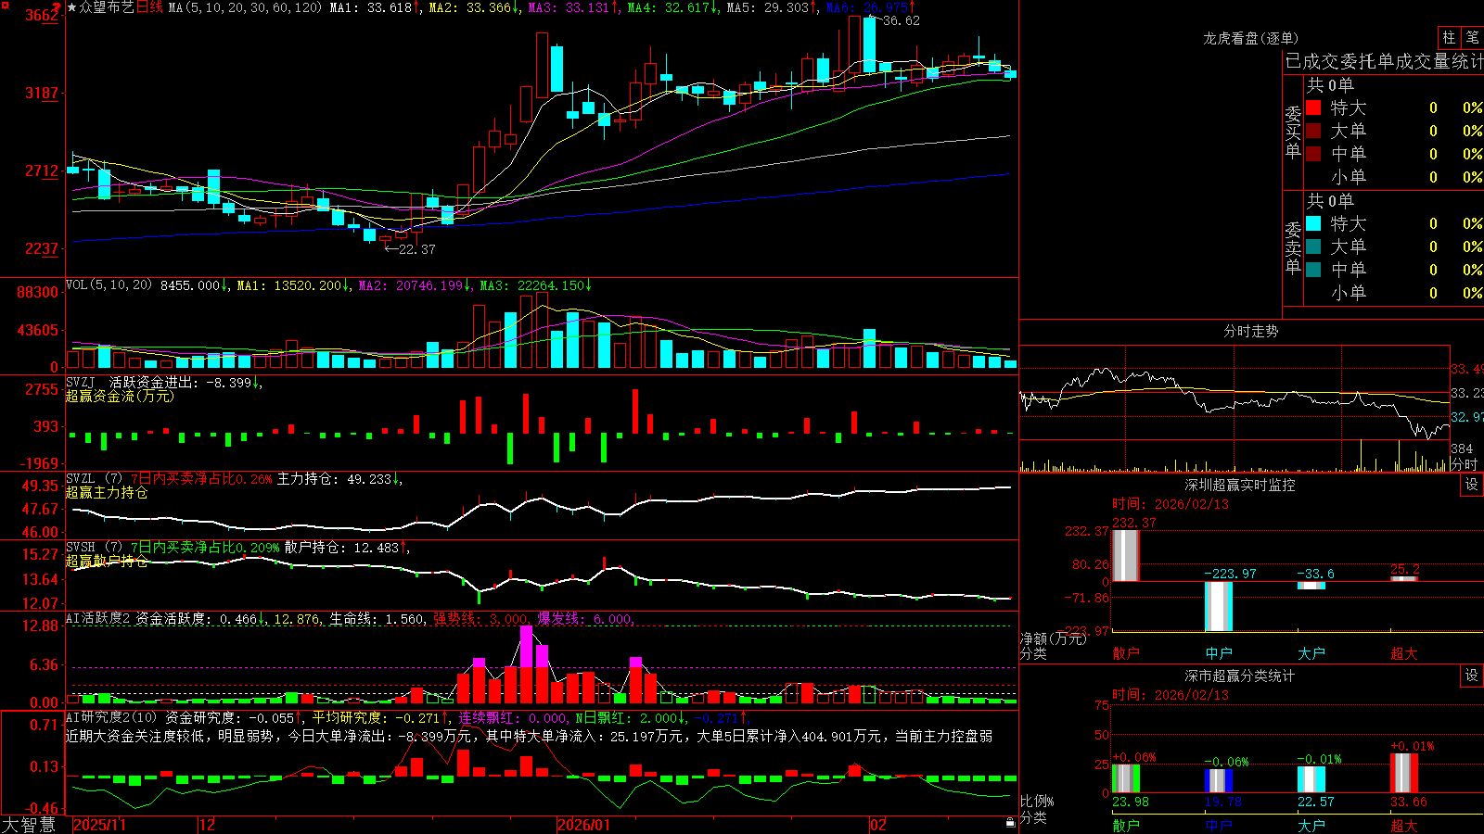Click the 中户 -223.97 bar
1484x834 pixels.
pos(1219,606)
